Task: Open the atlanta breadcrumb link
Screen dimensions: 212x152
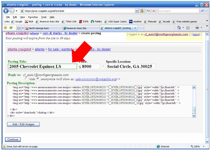Action: [39, 49]
